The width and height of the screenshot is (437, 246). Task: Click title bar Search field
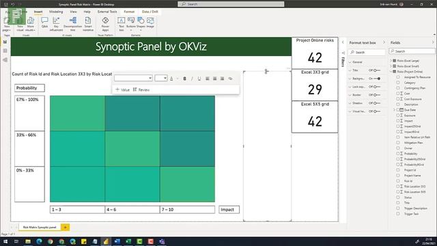click(231, 4)
